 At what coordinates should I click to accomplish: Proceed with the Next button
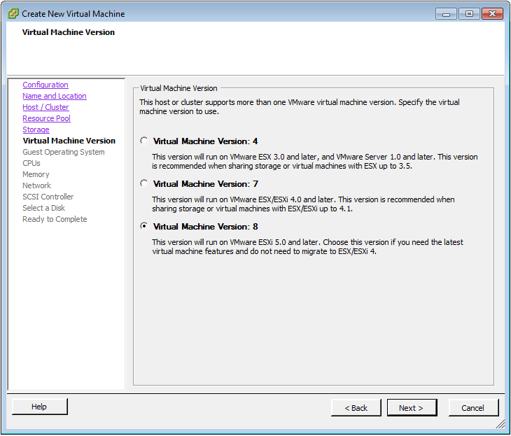(x=412, y=407)
